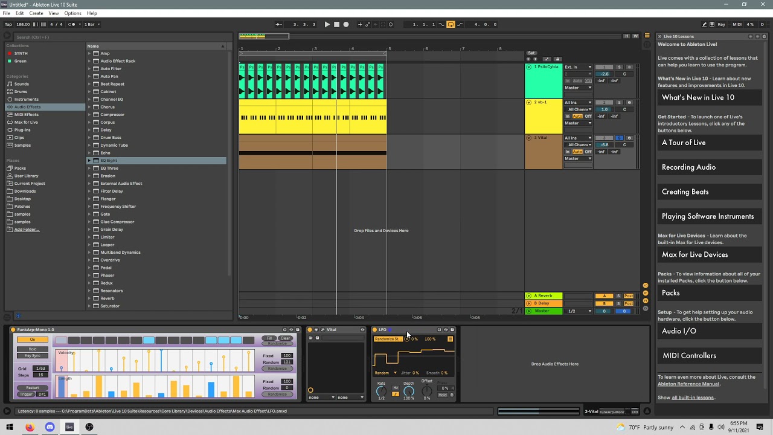773x435 pixels.
Task: Open the View menu
Action: tap(54, 13)
